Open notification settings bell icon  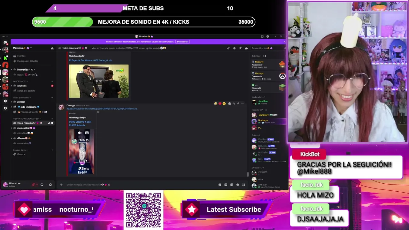(234, 48)
